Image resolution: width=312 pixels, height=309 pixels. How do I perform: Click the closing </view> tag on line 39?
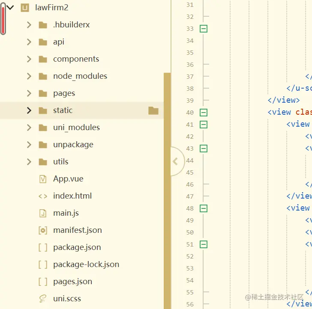tap(284, 100)
